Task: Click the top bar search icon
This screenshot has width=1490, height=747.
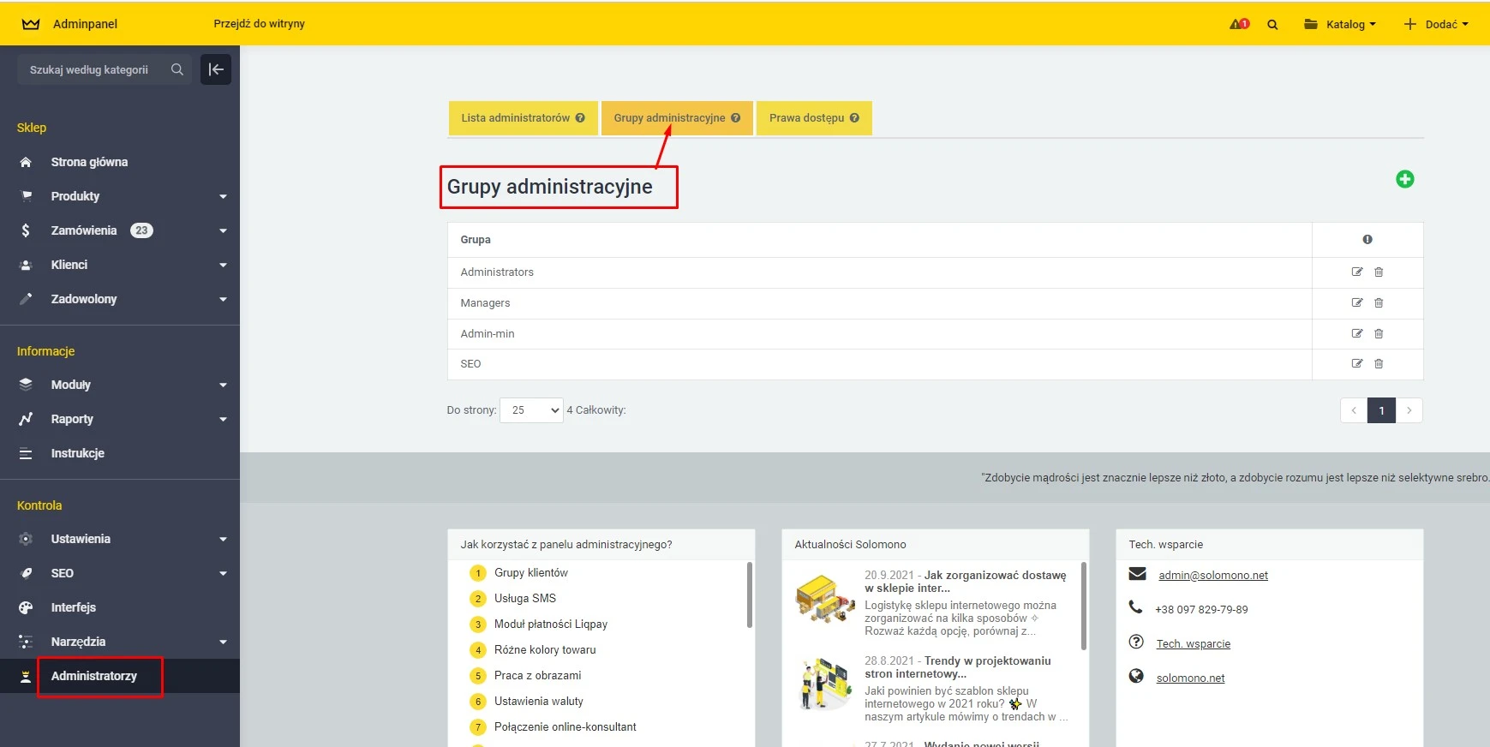Action: tap(1272, 25)
